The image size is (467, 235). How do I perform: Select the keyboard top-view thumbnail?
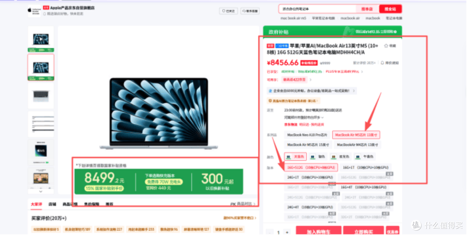tap(41, 96)
